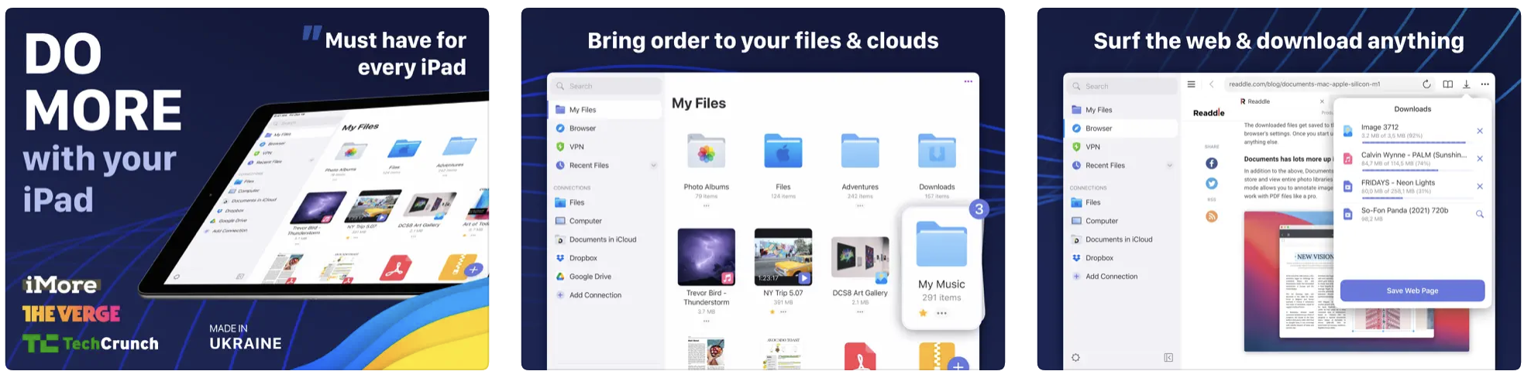The width and height of the screenshot is (1531, 378).
Task: Open the NY Trip 5.07 video thumbnail
Action: coord(783,257)
